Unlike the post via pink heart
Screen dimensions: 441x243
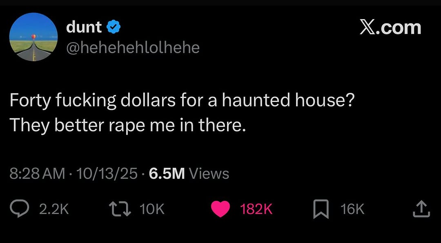coord(220,210)
